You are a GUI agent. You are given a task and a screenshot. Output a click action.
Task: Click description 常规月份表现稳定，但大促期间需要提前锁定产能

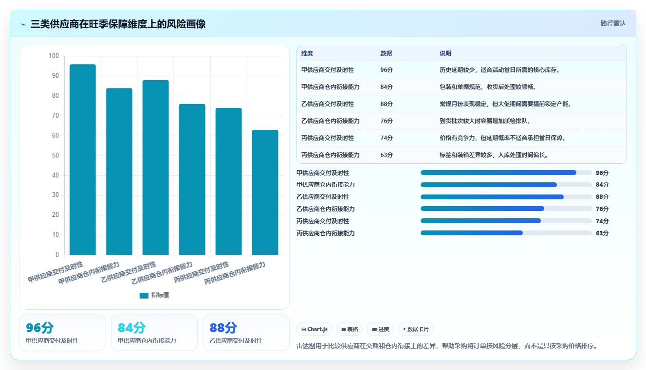point(505,104)
